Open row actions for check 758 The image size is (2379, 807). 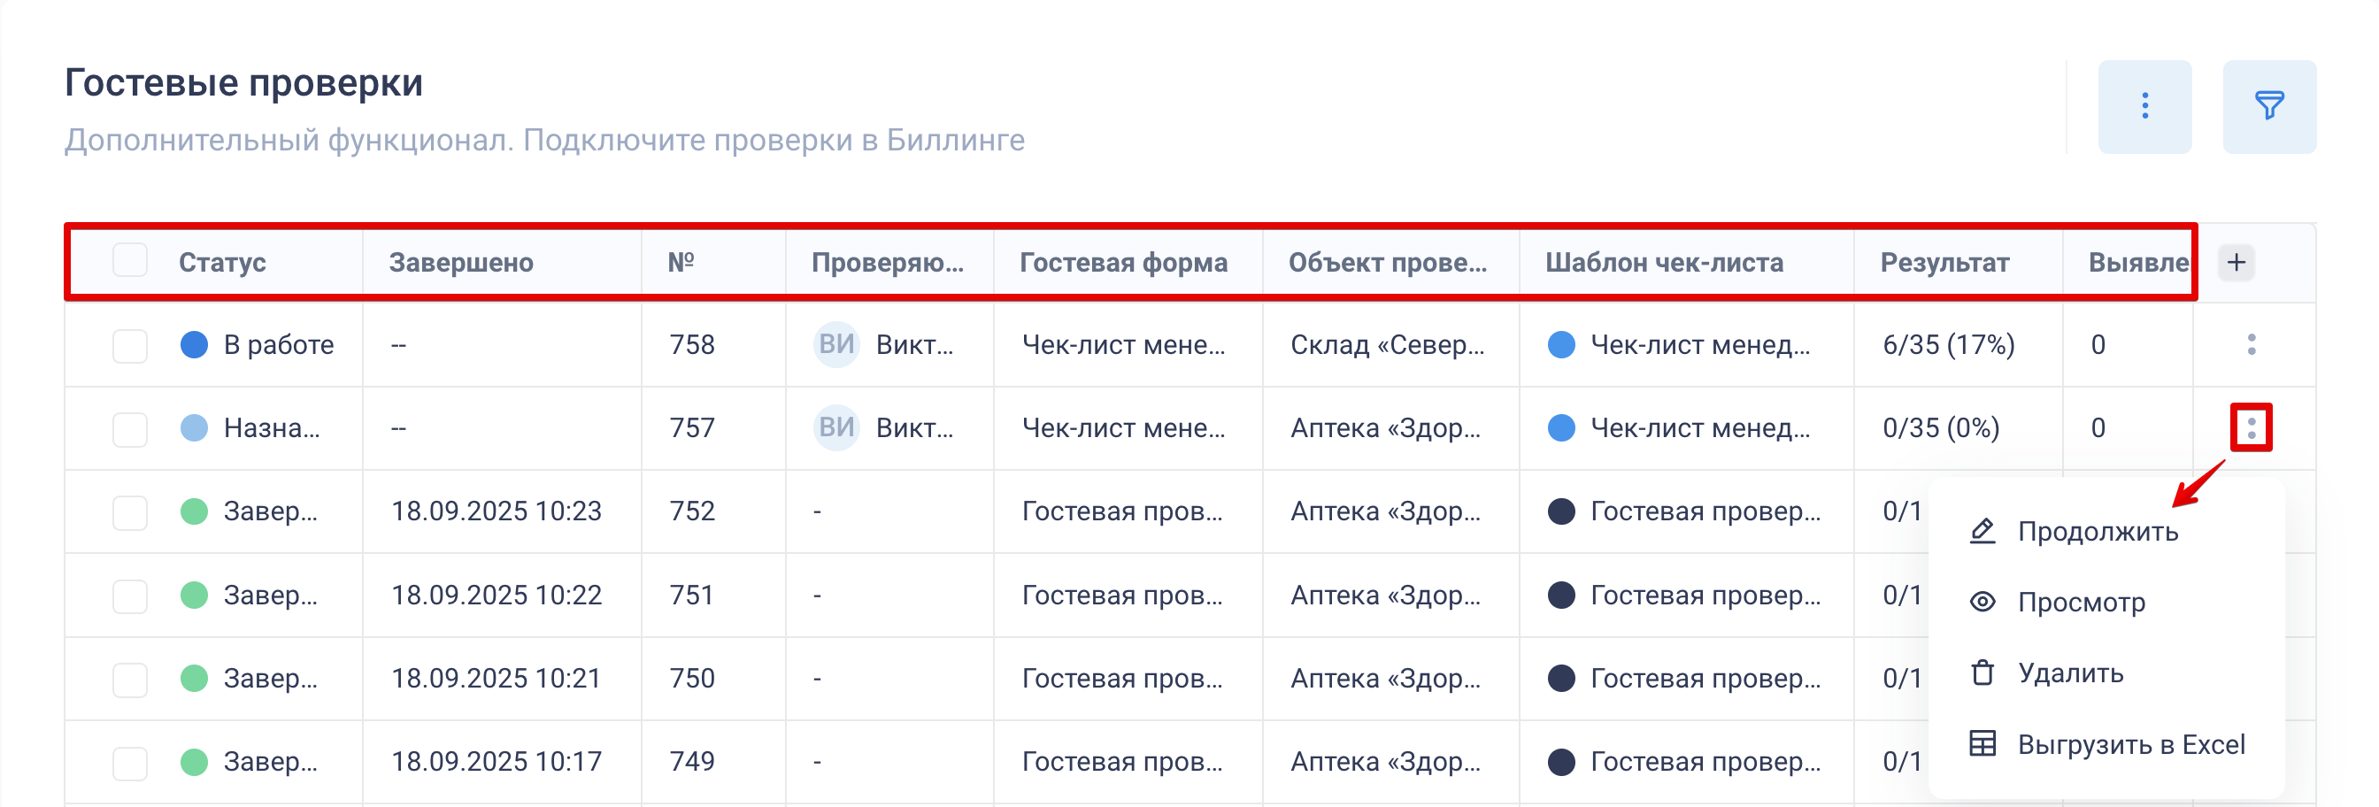pos(2251,344)
